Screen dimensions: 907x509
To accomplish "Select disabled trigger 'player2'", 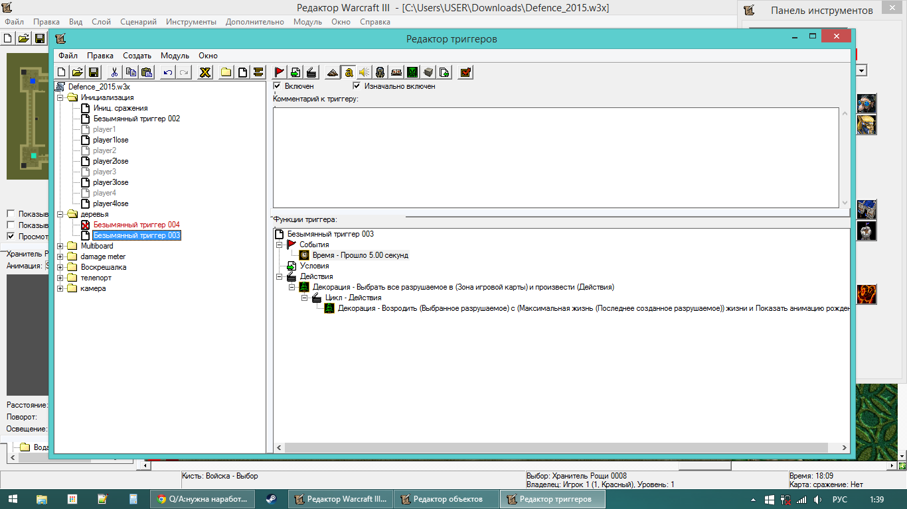I will coord(104,150).
